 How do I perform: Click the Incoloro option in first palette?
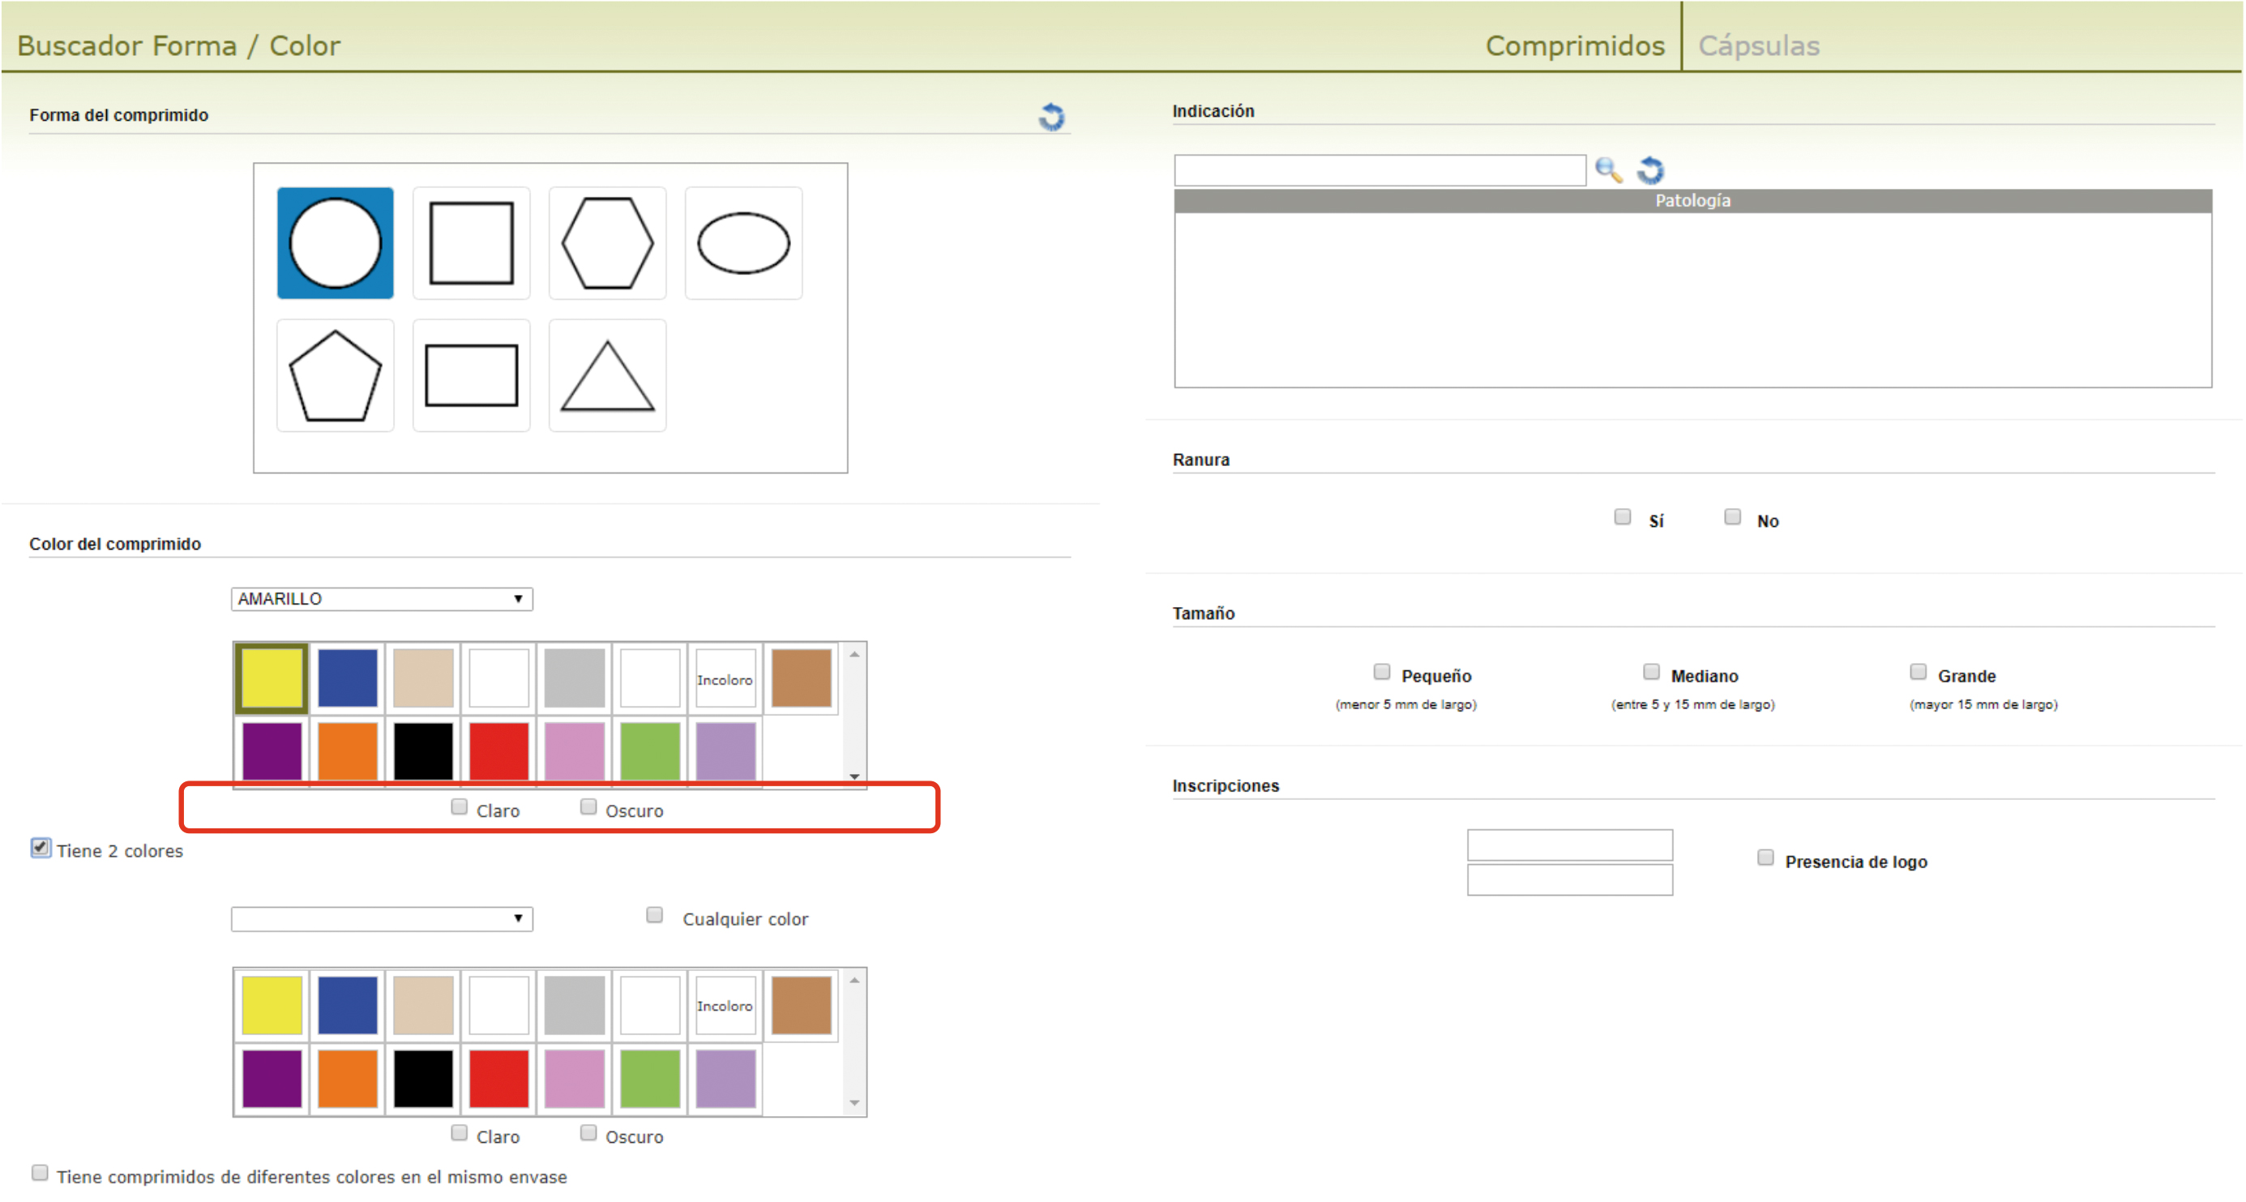pos(725,679)
